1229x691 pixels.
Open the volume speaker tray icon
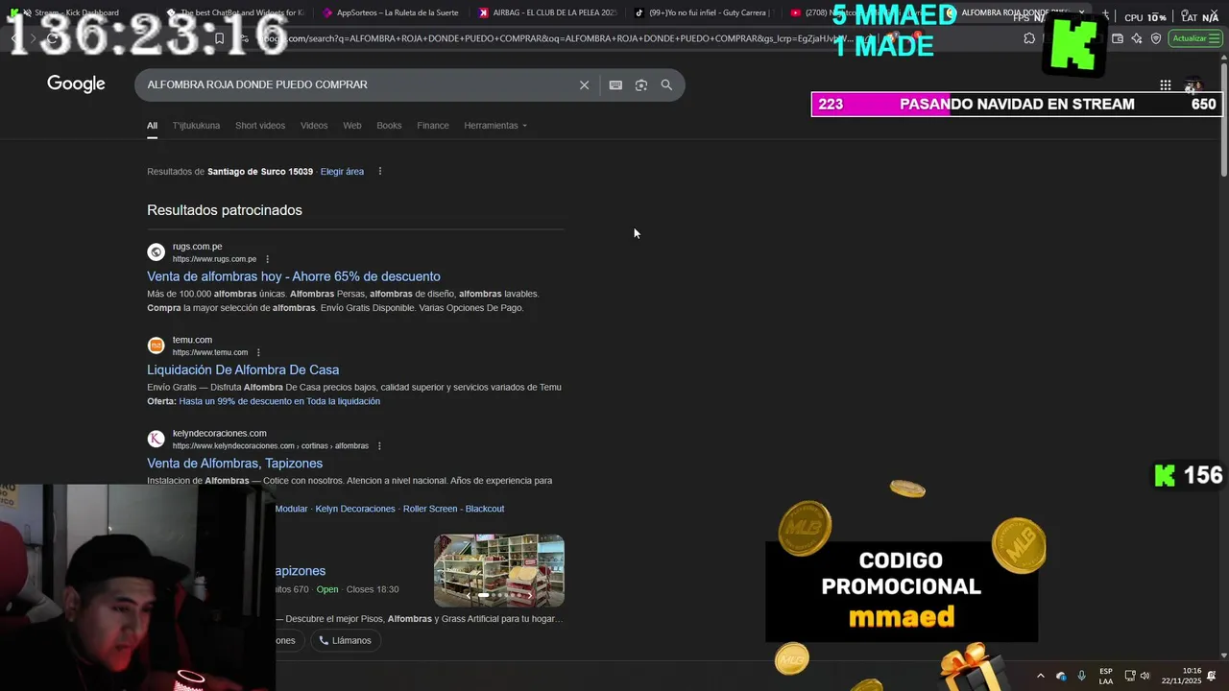[1145, 676]
